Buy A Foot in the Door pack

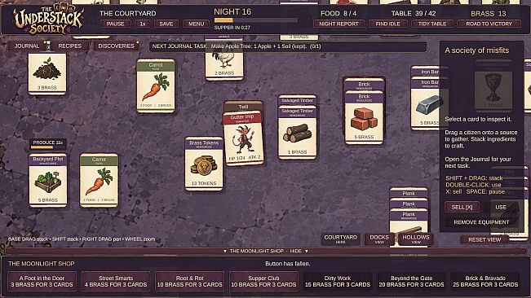pyautogui.click(x=42, y=282)
